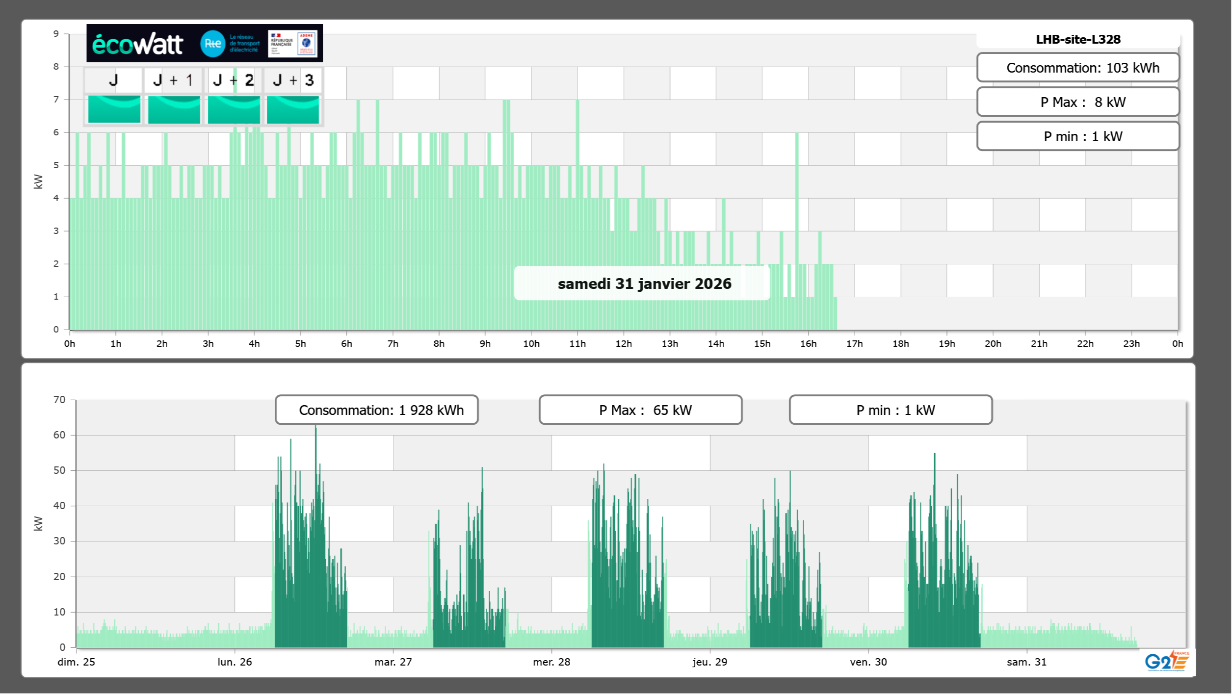Viewport: 1232px width, 694px height.
Task: Click the G2E France logo
Action: click(x=1166, y=661)
